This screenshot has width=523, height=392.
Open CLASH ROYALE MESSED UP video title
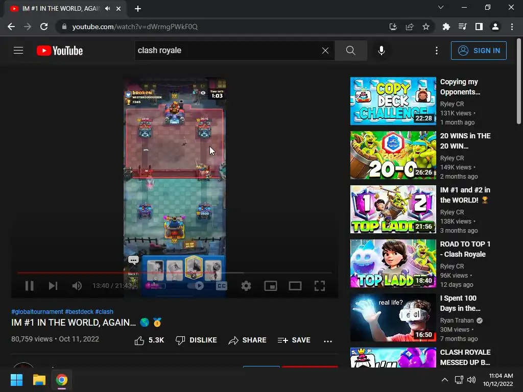pyautogui.click(x=465, y=357)
